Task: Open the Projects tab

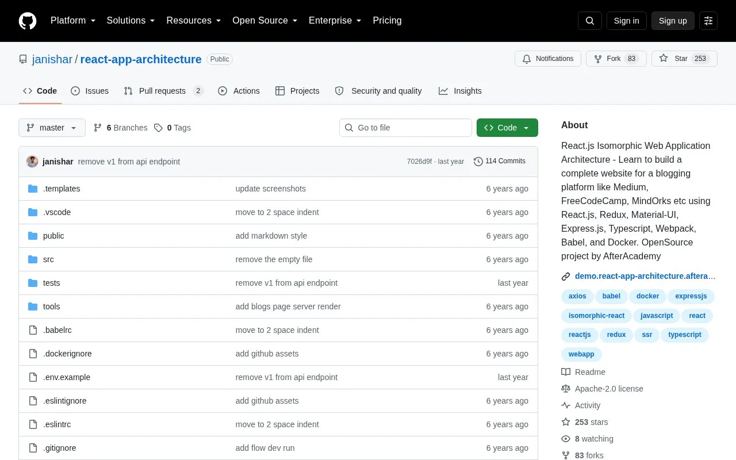Action: [297, 91]
